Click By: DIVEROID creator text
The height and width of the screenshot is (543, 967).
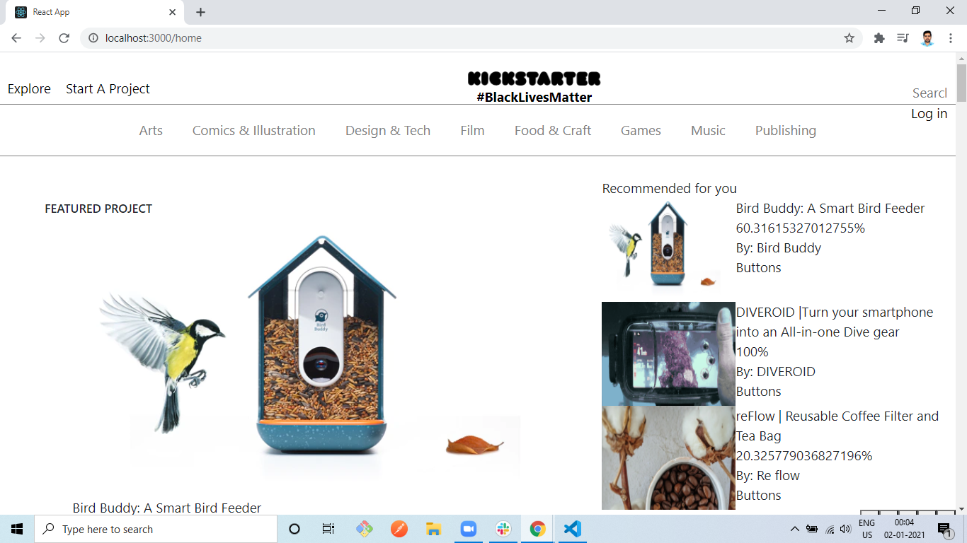tap(776, 372)
